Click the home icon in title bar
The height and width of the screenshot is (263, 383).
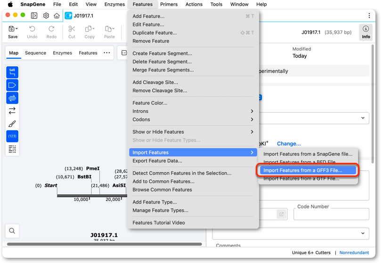pos(57,16)
